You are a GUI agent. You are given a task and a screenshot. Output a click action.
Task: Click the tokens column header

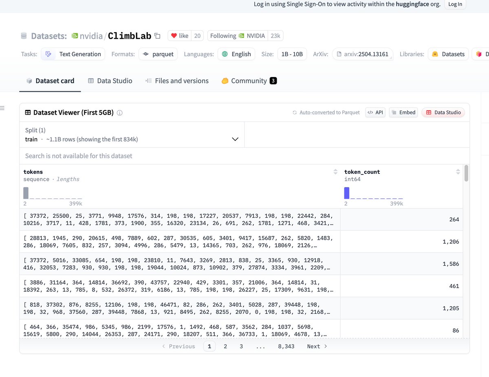33,172
